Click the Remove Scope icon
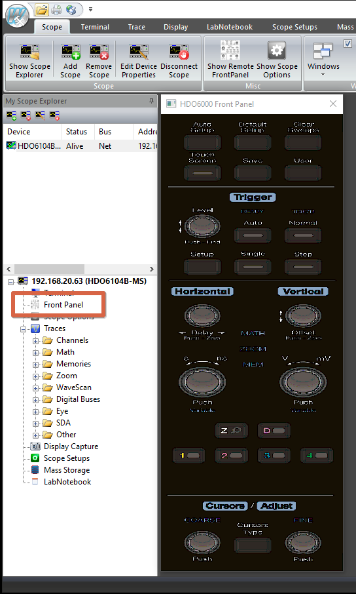This screenshot has width=356, height=594. (99, 52)
